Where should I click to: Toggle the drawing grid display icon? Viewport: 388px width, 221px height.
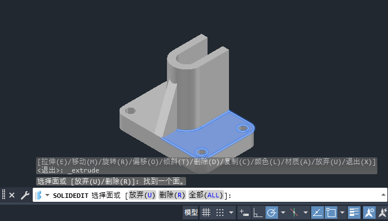pos(206,213)
